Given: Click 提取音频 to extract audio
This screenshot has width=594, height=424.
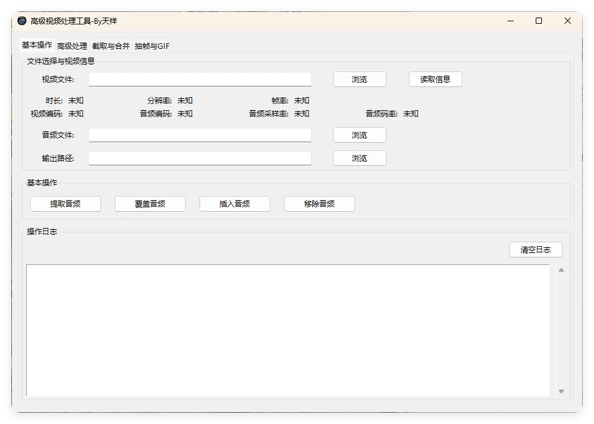Looking at the screenshot, I should 65,204.
